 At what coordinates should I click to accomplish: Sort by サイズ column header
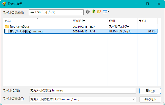[x=147, y=21]
